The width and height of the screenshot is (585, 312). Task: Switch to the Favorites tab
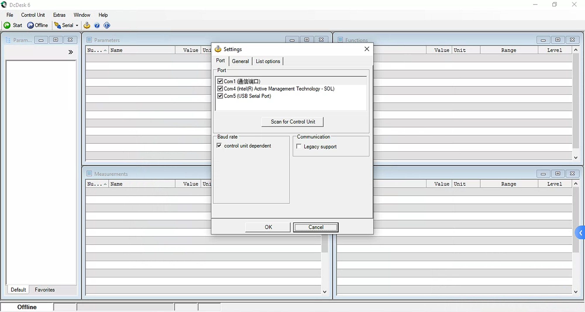44,290
